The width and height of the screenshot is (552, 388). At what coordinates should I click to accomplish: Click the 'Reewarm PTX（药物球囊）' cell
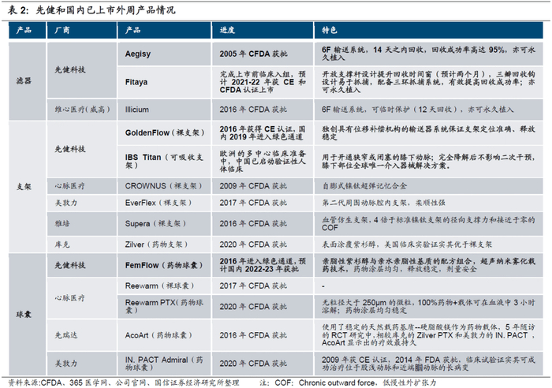[164, 306]
